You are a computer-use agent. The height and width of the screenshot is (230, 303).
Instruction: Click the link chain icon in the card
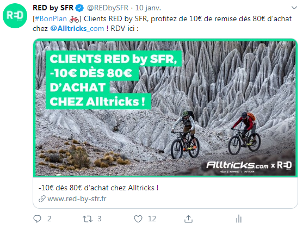(x=42, y=198)
